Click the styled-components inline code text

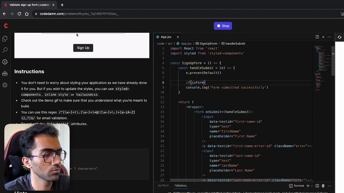(75, 92)
